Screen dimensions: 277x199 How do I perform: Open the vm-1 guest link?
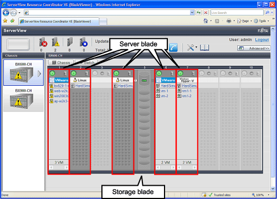tap(165, 91)
